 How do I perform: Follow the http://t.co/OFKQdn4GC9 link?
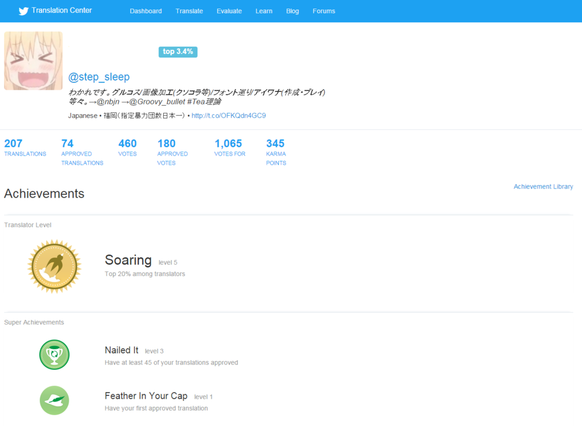coord(228,116)
